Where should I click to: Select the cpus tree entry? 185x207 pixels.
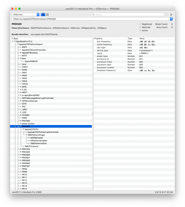[x=24, y=64]
